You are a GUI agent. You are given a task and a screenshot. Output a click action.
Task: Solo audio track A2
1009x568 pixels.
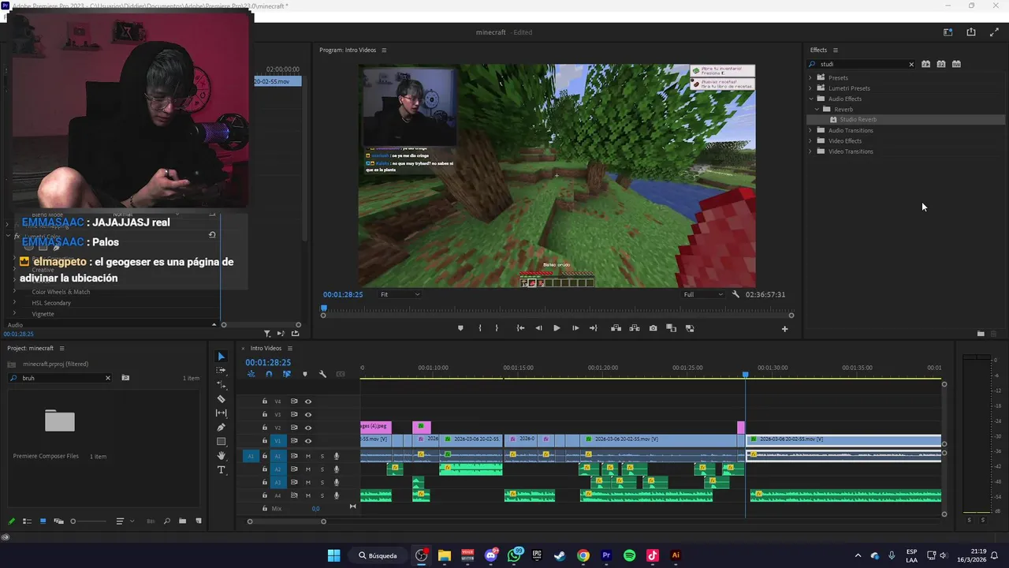tap(322, 469)
